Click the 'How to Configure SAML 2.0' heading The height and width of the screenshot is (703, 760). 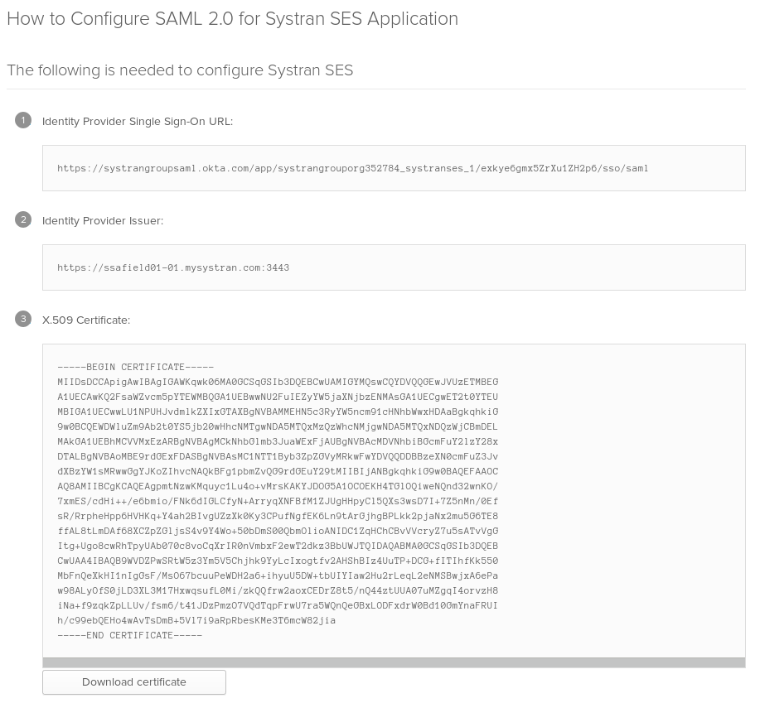[233, 19]
